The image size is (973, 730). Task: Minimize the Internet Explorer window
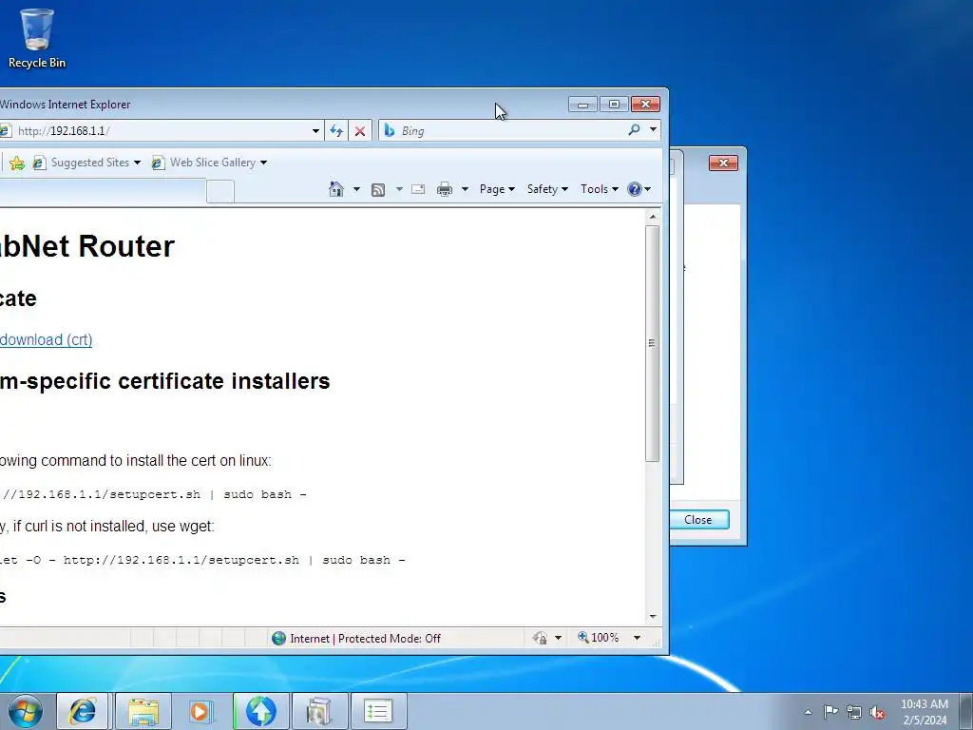(583, 105)
